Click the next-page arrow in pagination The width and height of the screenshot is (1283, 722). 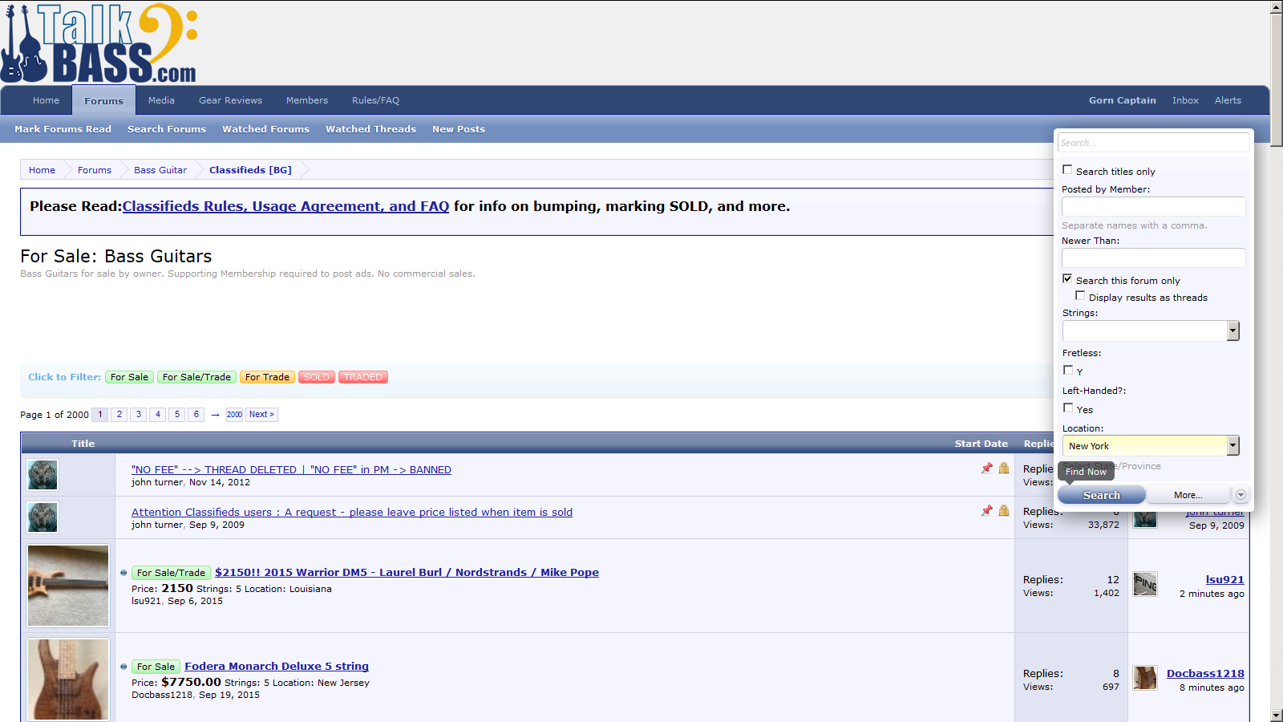click(x=215, y=415)
